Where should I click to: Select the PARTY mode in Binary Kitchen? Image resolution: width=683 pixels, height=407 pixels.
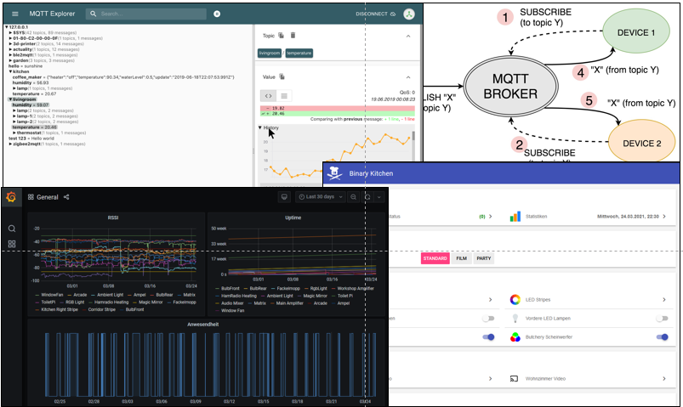483,258
